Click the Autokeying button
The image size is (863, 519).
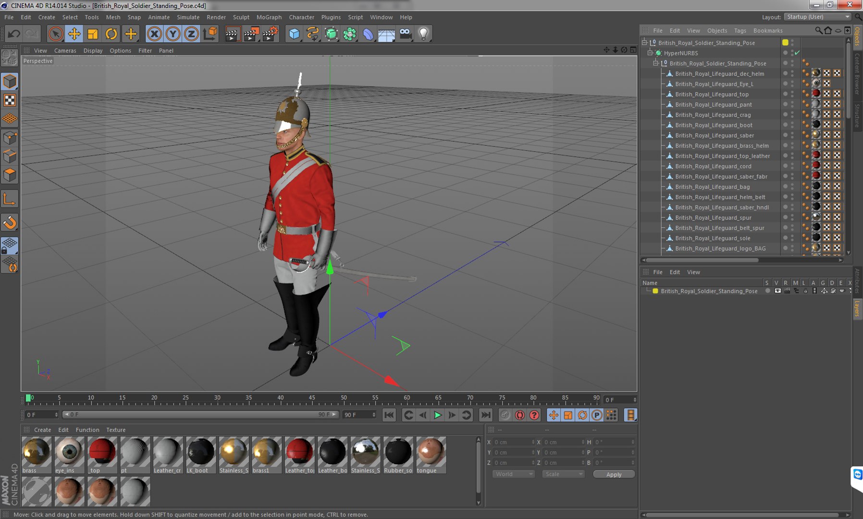(519, 415)
